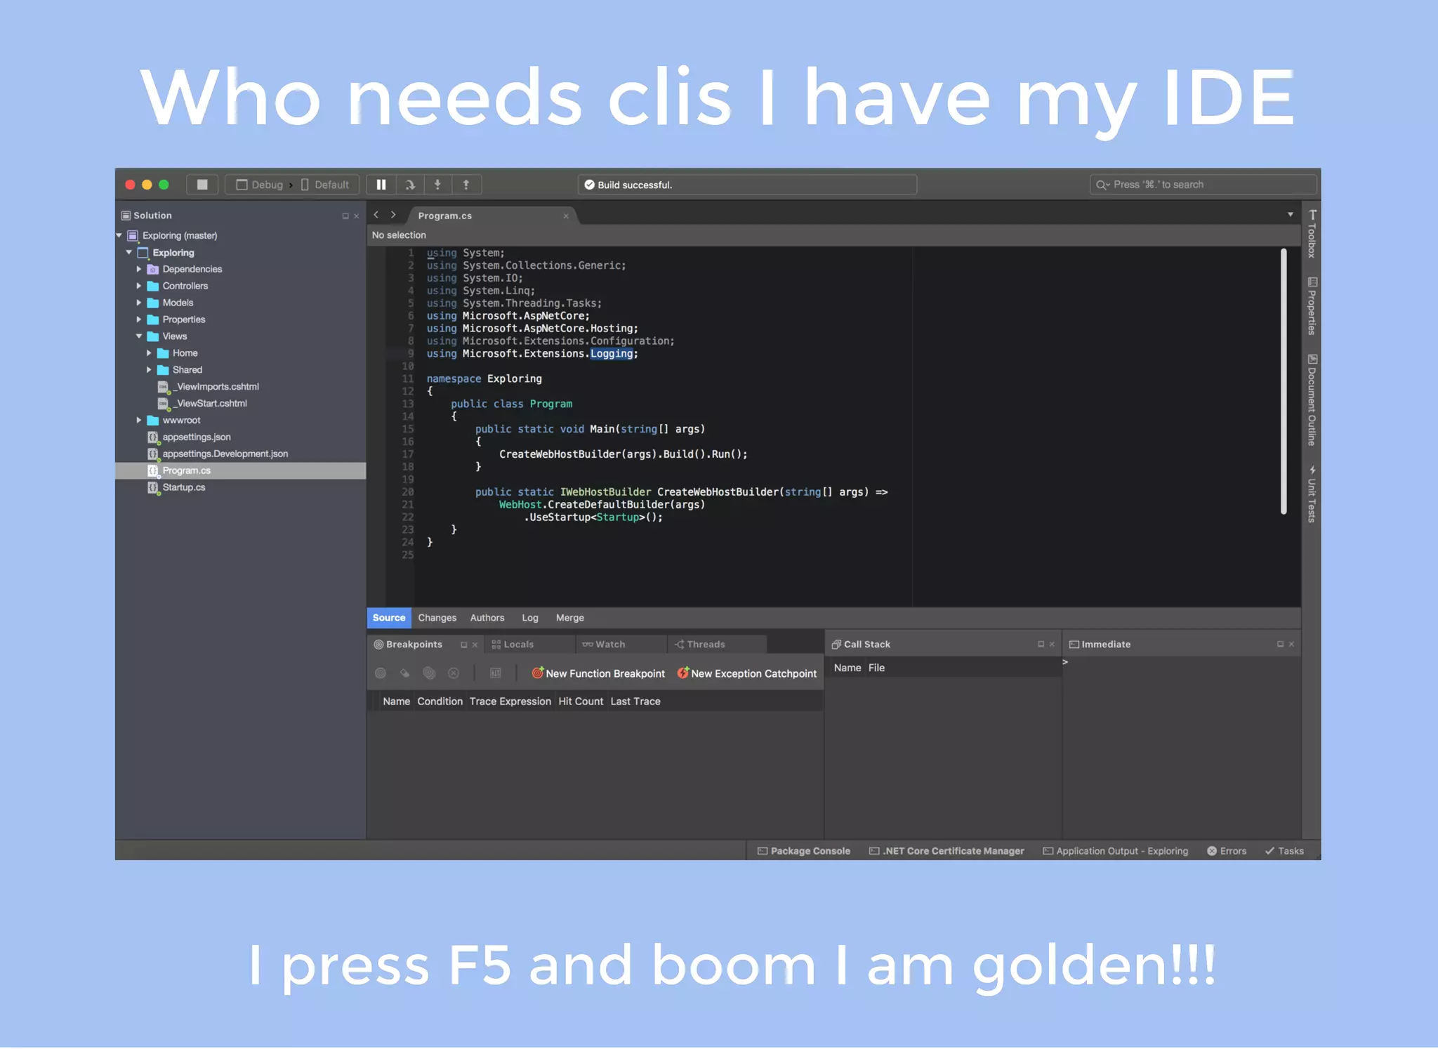Viewport: 1438px width, 1049px height.
Task: Click the No selection breadcrumb
Action: (x=399, y=235)
